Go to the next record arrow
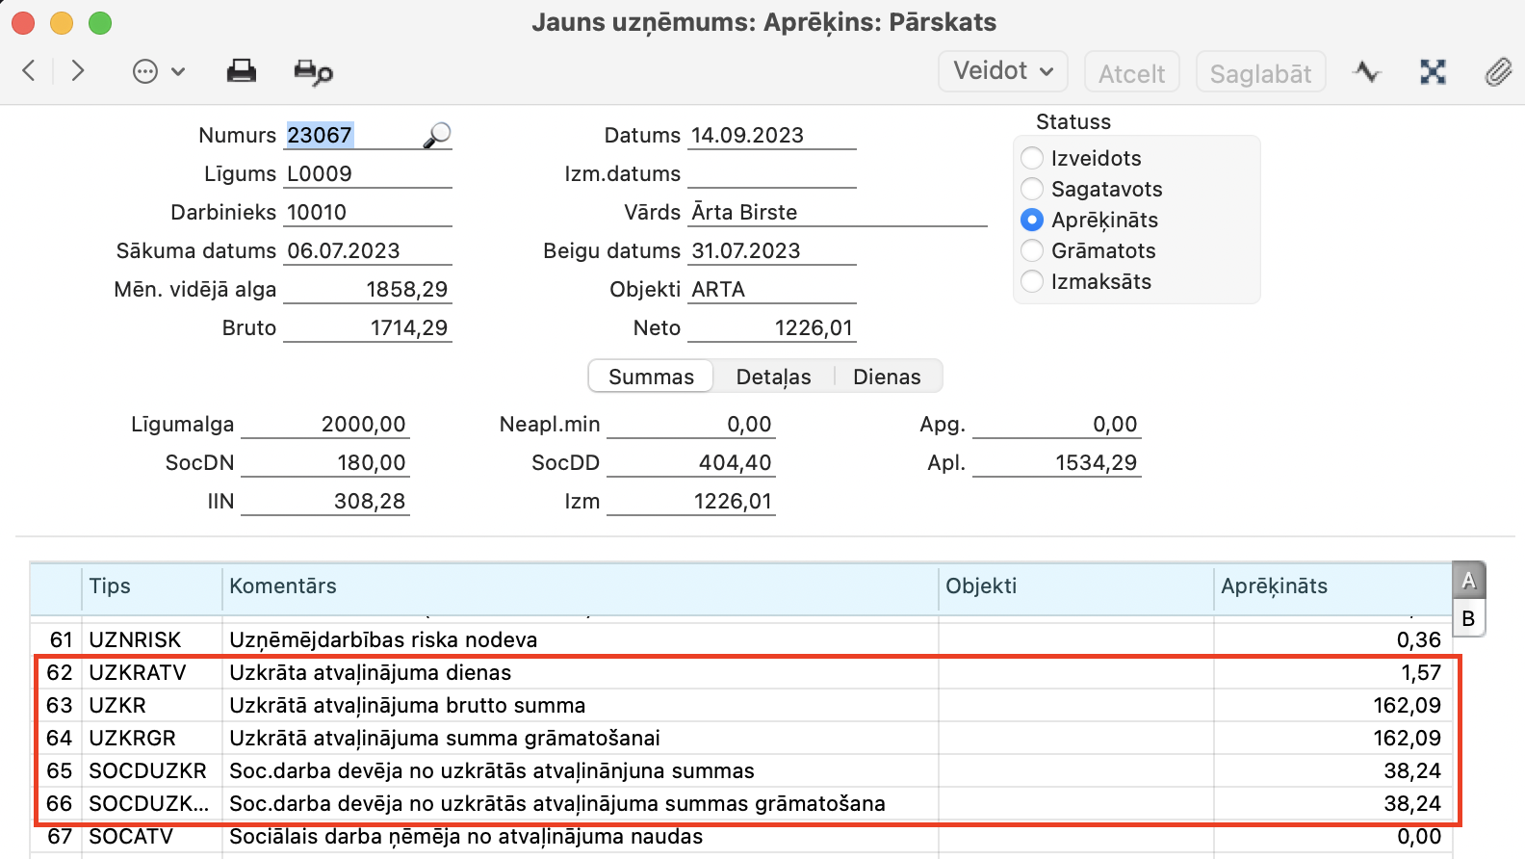 click(78, 71)
